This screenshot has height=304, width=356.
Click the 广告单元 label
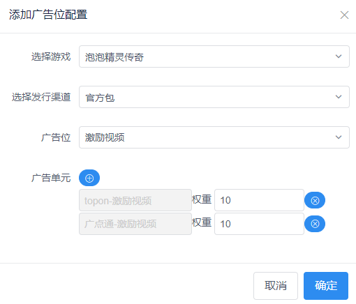(x=51, y=178)
